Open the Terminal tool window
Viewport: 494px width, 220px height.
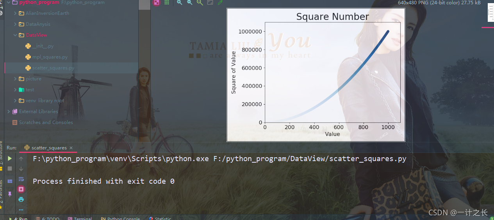click(x=80, y=218)
